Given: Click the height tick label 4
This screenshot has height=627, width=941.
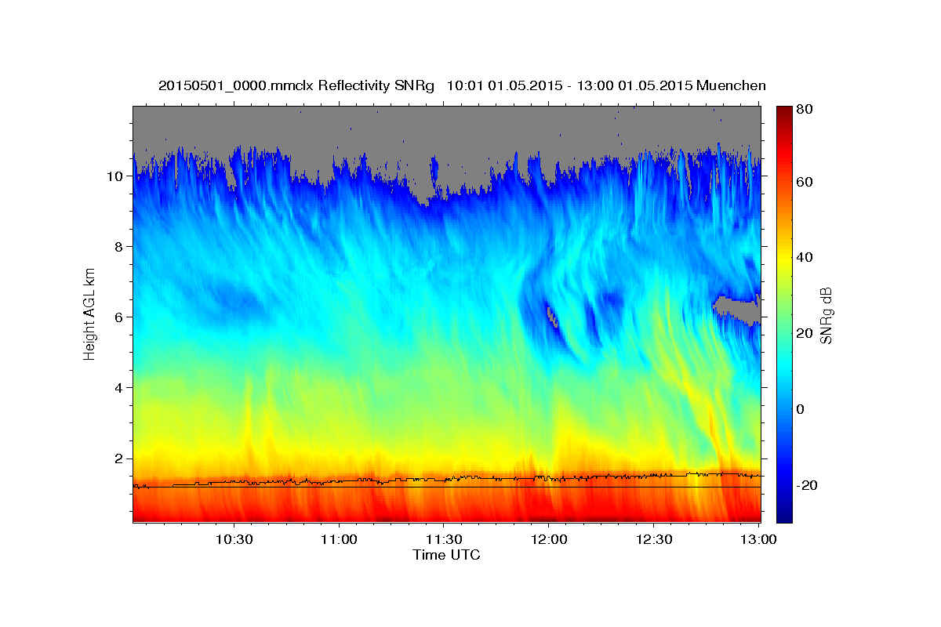Looking at the screenshot, I should pos(119,388).
